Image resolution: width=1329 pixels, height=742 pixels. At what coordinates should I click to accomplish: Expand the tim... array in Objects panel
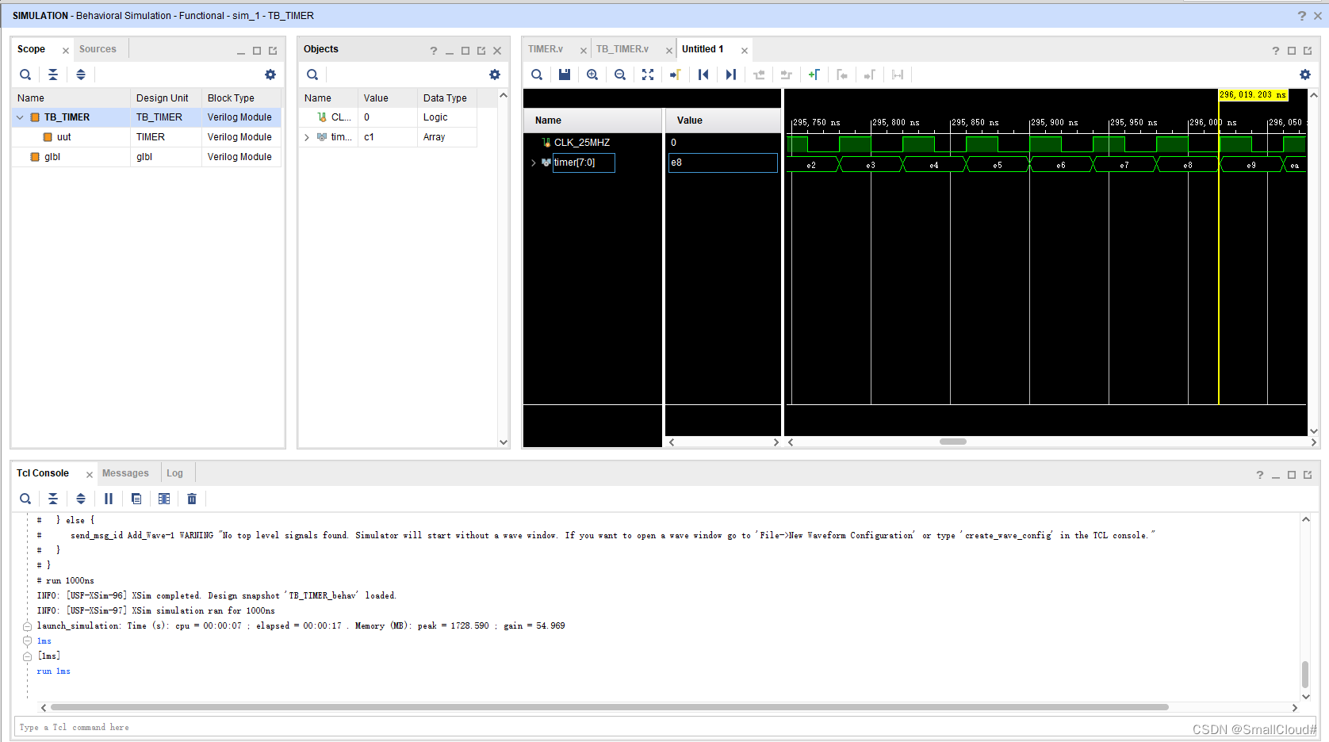pos(307,137)
